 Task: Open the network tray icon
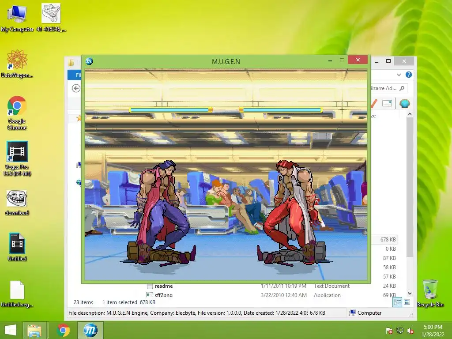pyautogui.click(x=400, y=330)
